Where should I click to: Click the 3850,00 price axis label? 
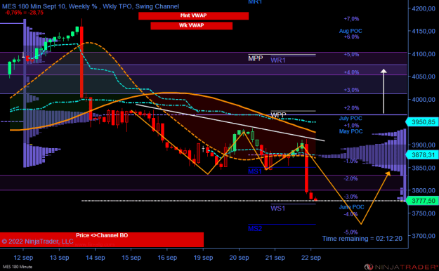click(424, 168)
